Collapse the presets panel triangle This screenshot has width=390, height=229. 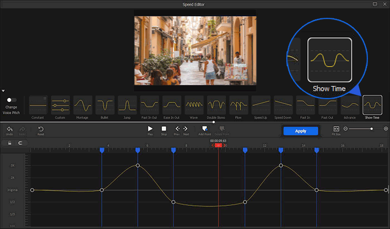click(x=3, y=91)
